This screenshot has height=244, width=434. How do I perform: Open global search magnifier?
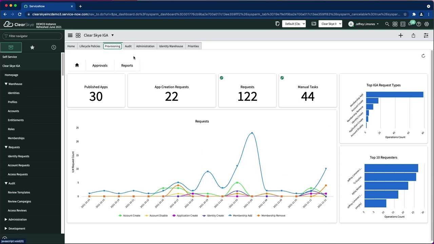coord(387,24)
